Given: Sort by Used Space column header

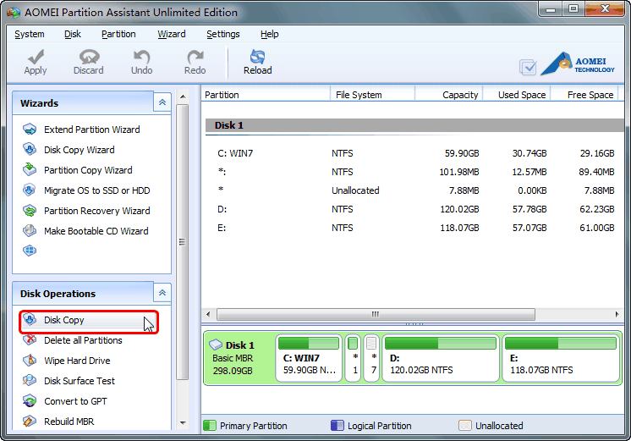Looking at the screenshot, I should [x=516, y=95].
